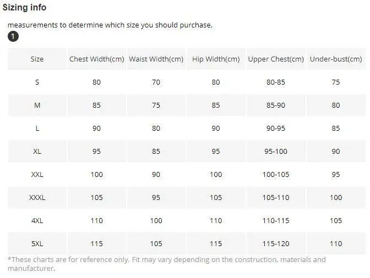
Task: Click the Upper Chest(cm) column header
Action: tap(276, 59)
